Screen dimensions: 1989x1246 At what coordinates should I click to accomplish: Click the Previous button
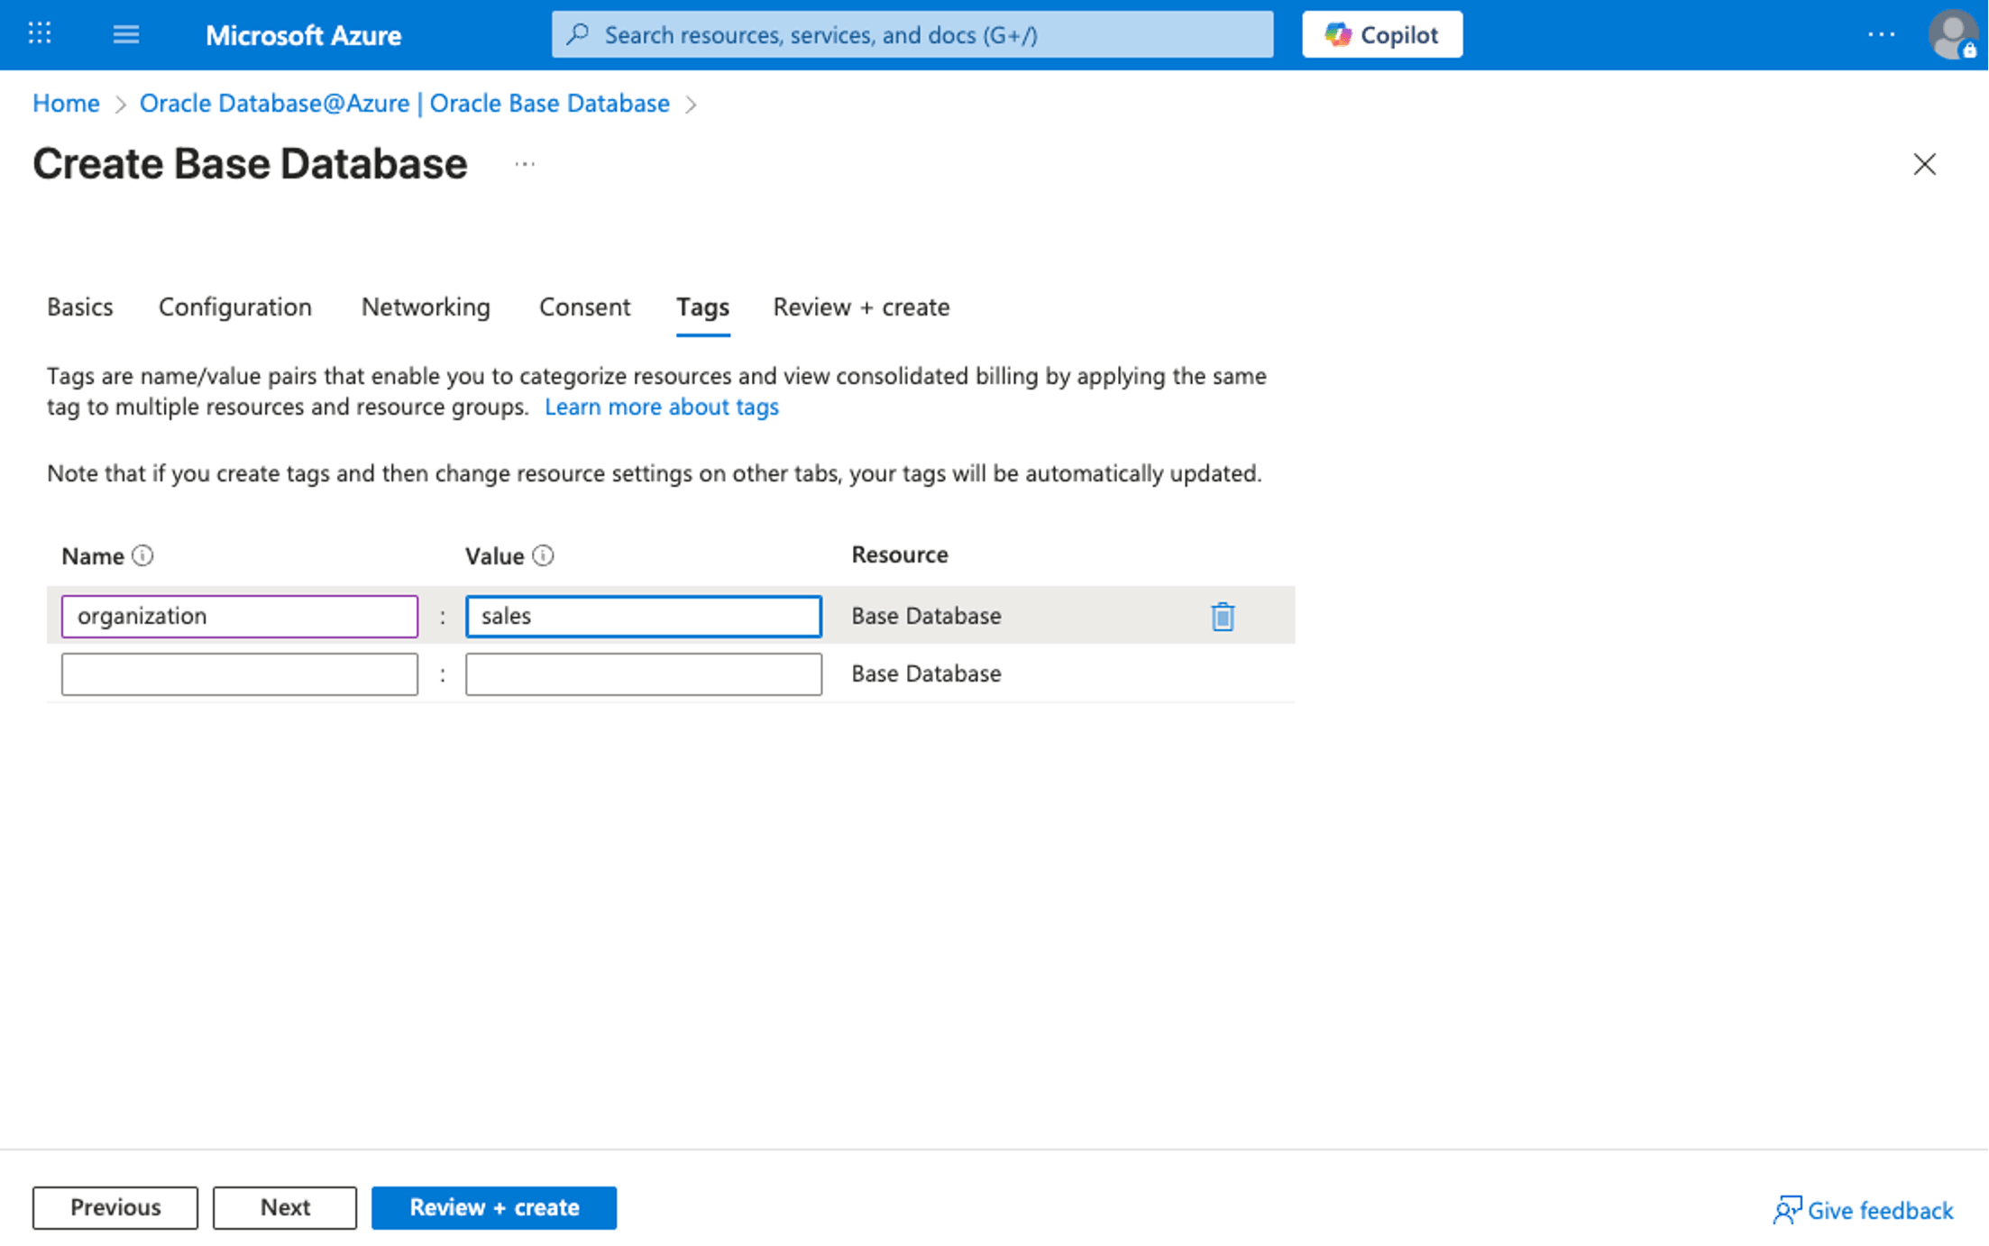115,1207
